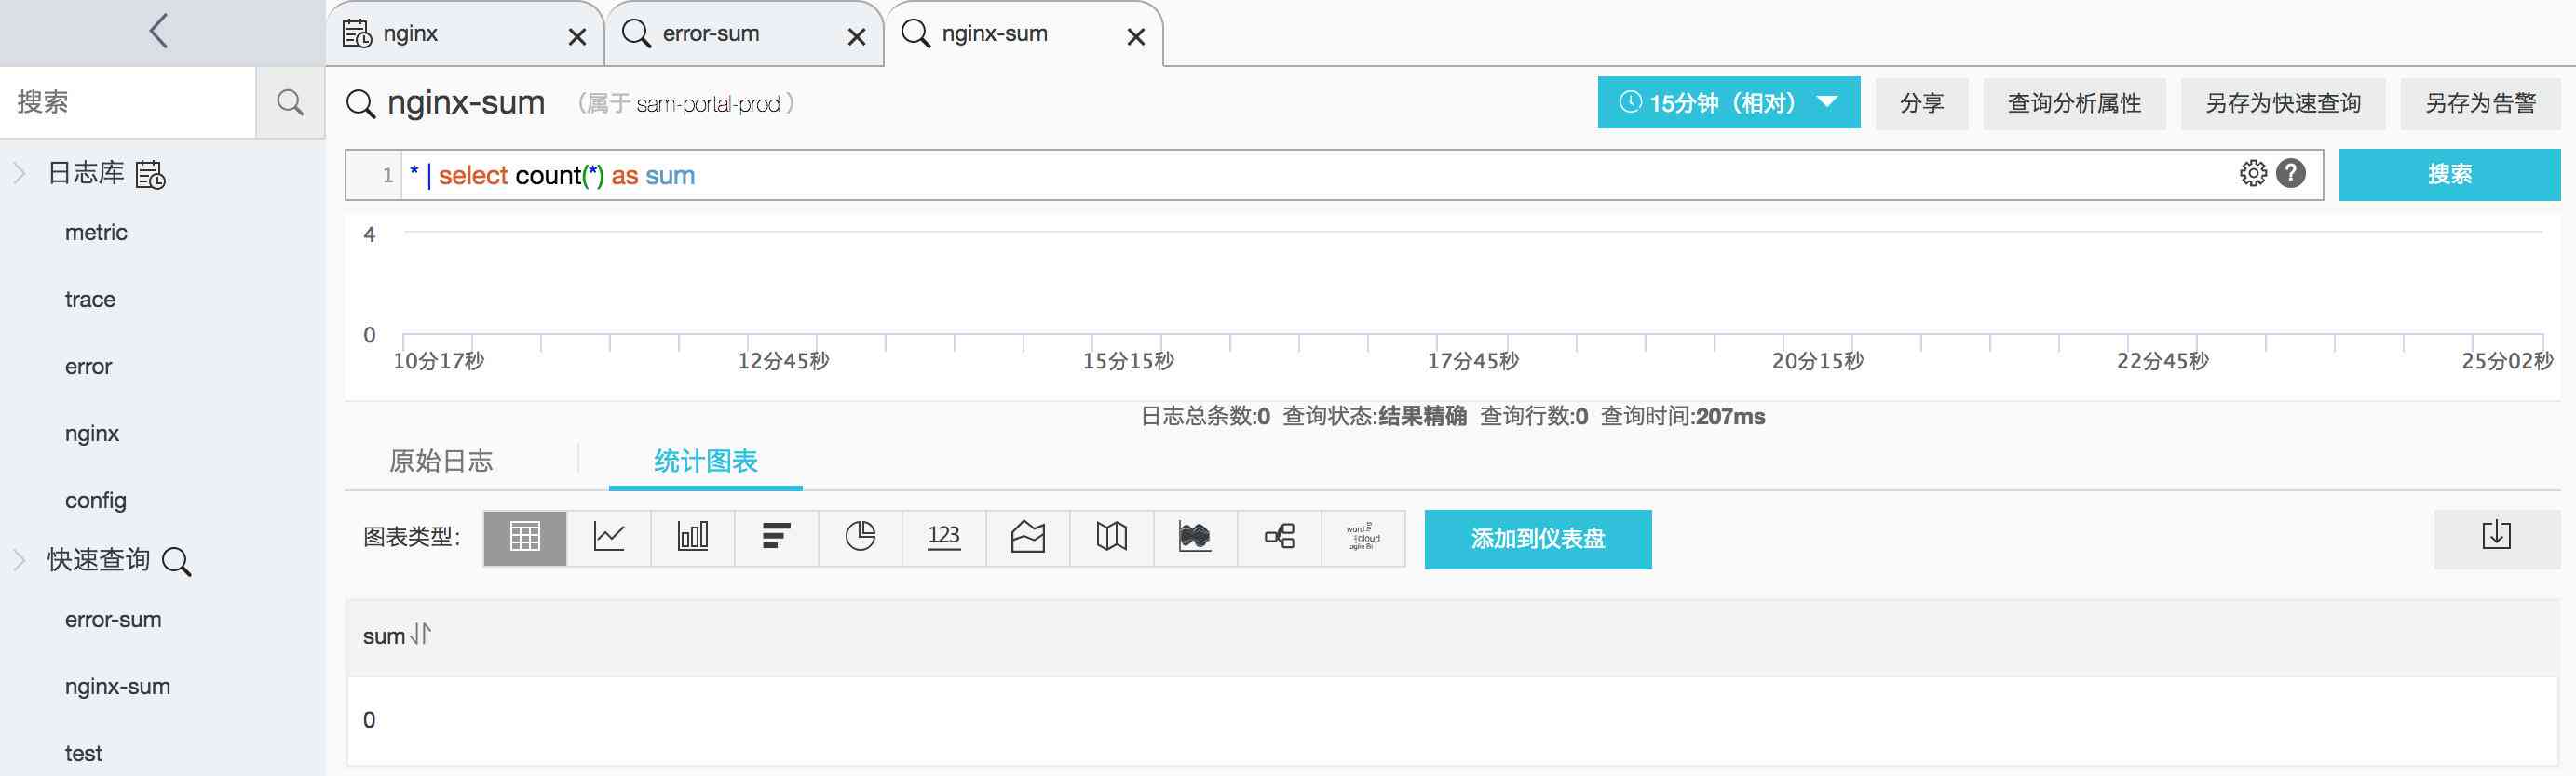Click the download results icon
Viewport: 2576px width, 776px height.
coord(2496,539)
